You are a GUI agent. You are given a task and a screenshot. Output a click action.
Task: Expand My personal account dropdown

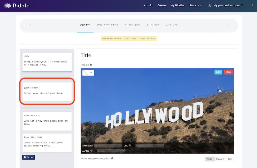pyautogui.click(x=228, y=5)
